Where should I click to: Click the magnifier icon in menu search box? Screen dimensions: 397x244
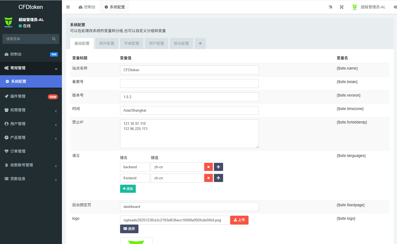click(x=54, y=39)
